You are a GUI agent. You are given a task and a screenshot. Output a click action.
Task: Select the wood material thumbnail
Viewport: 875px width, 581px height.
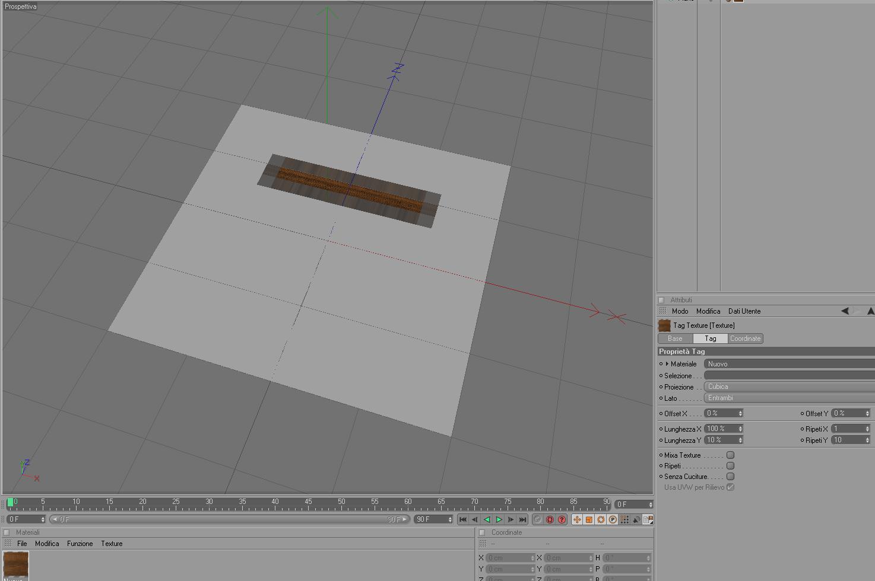tap(16, 565)
